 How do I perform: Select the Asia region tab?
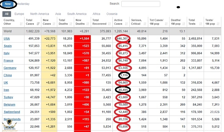(58, 14)
